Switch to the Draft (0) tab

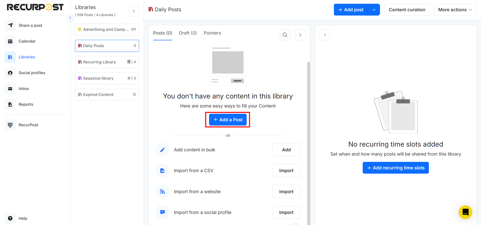coord(188,33)
